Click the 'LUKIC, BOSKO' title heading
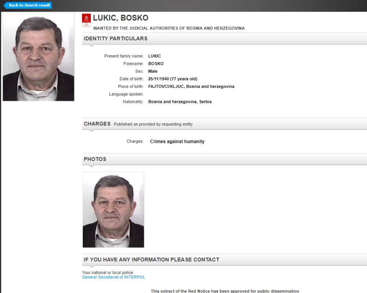Viewport: 367px width, 293px height. 120,18
